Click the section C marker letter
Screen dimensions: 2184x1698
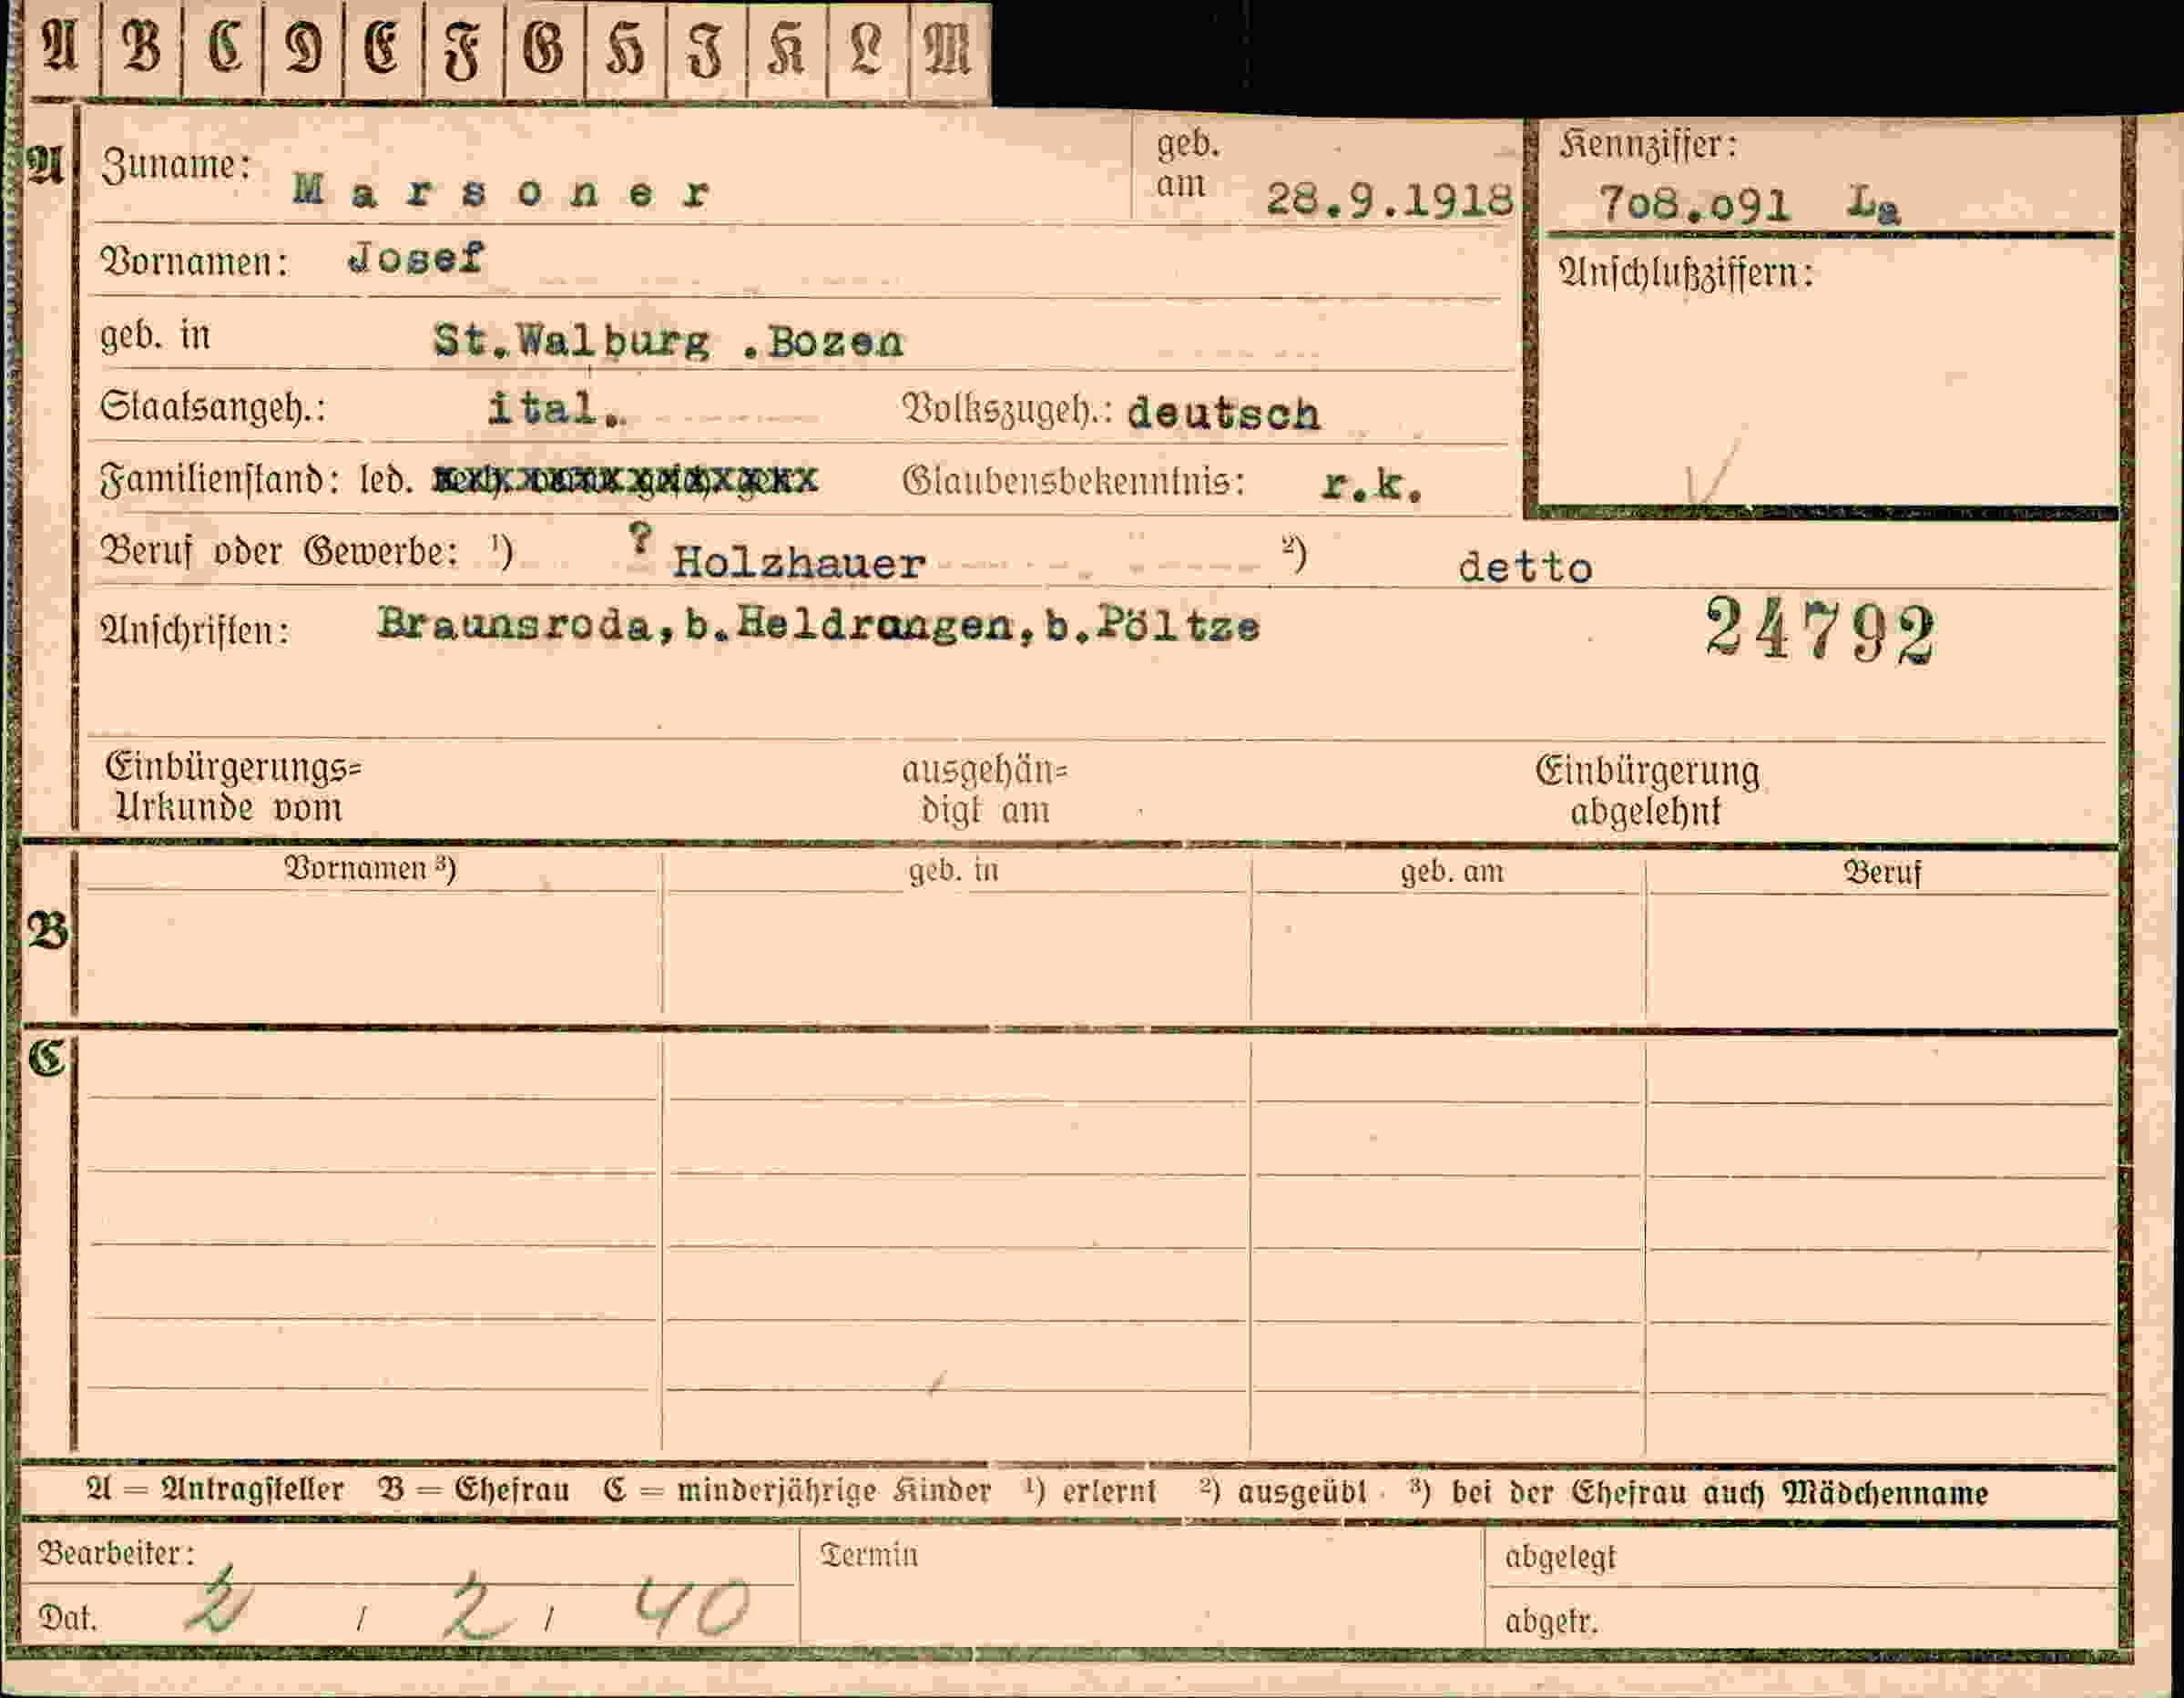[46, 1058]
